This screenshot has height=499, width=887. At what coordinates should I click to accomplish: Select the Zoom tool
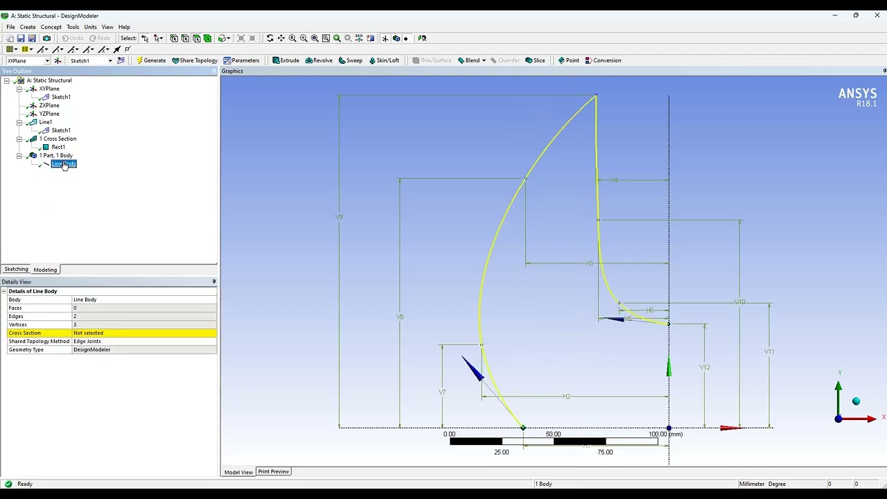click(292, 38)
